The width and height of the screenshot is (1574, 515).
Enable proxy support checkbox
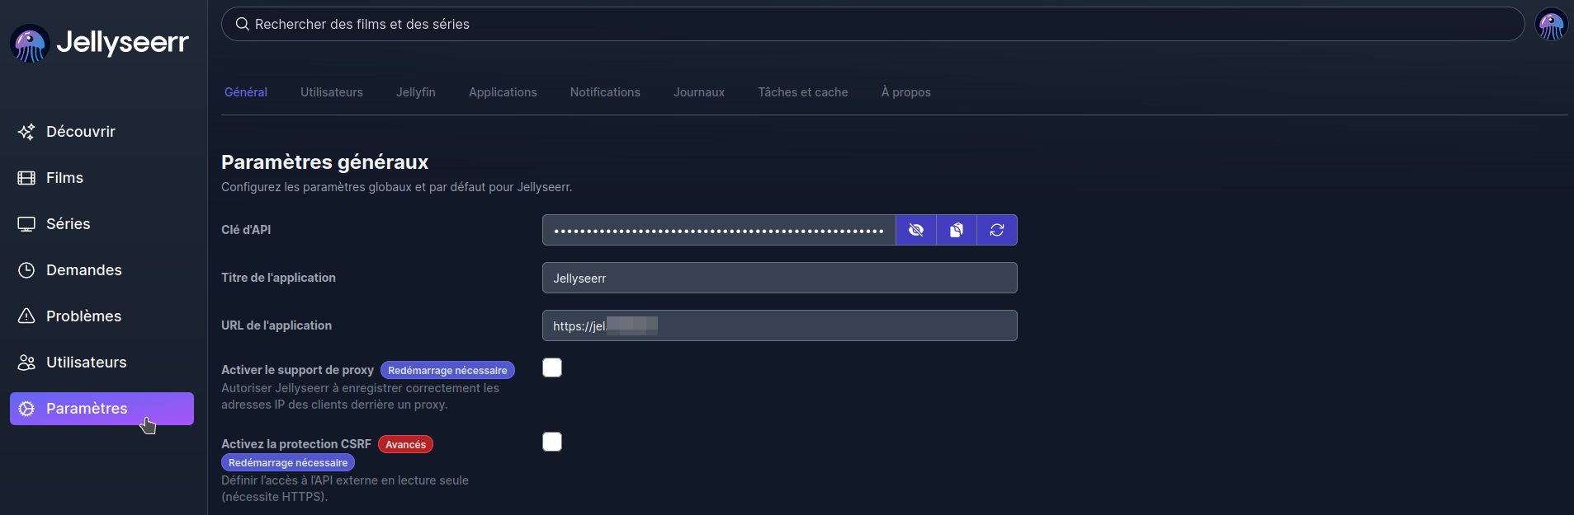552,368
